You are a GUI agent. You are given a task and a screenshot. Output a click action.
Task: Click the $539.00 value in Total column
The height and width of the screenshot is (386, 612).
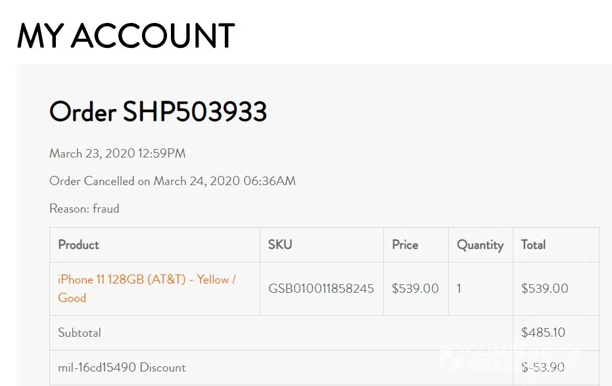pyautogui.click(x=544, y=289)
